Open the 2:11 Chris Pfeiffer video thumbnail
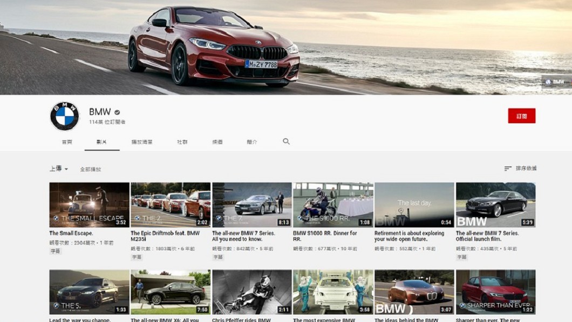The width and height of the screenshot is (572, 322). point(252,292)
